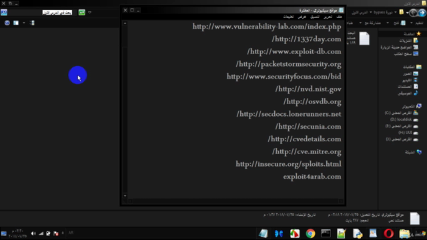Select the text file thumbnail in Explorer
The width and height of the screenshot is (427, 240).
click(364, 39)
